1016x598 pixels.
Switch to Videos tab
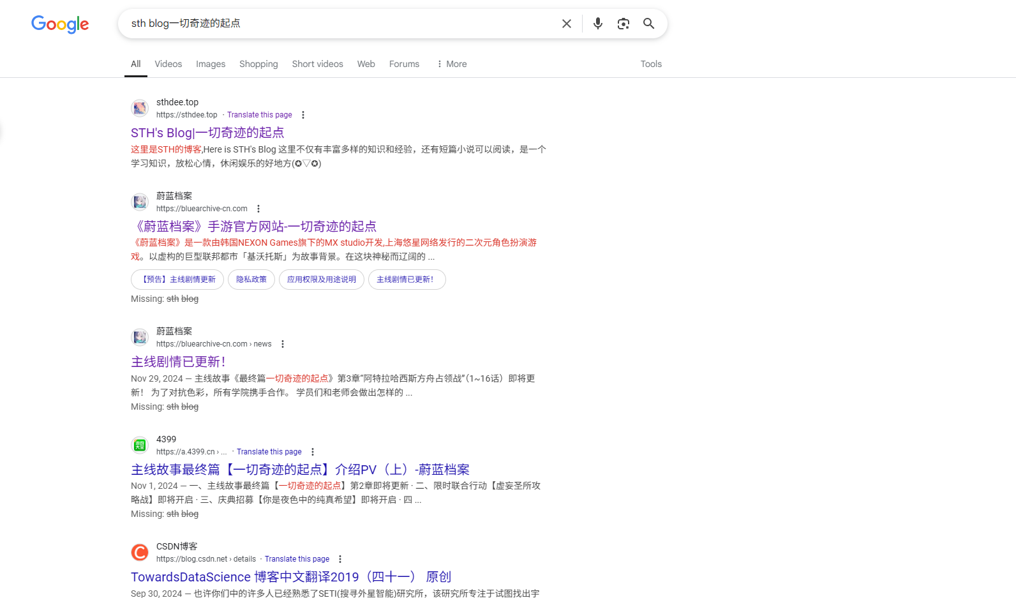click(168, 64)
